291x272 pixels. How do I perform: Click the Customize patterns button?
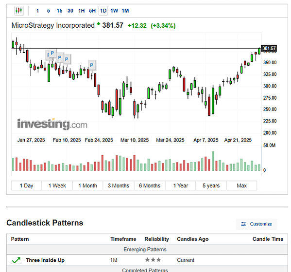tap(257, 224)
